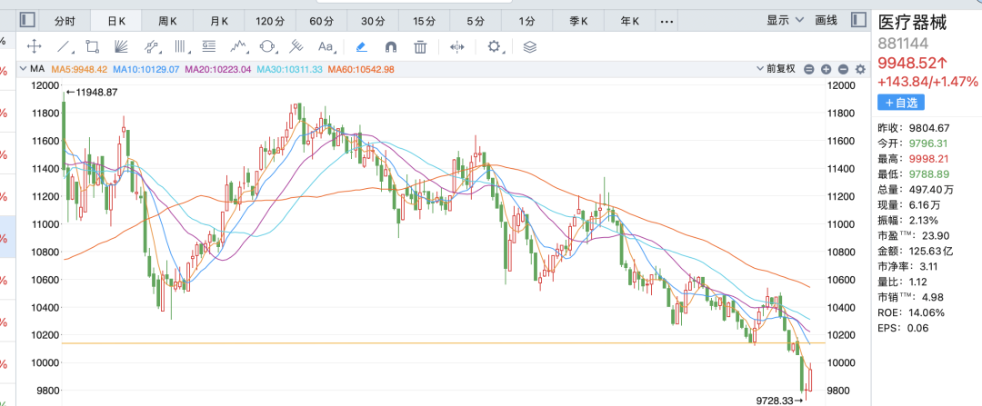Click the 画线 button
This screenshot has height=406, width=982.
[827, 19]
